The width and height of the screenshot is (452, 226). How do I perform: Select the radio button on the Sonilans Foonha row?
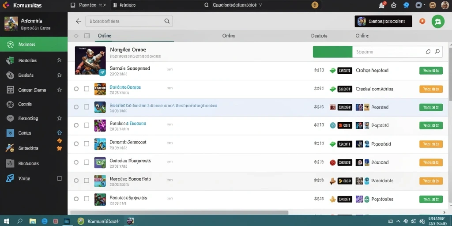(x=76, y=125)
